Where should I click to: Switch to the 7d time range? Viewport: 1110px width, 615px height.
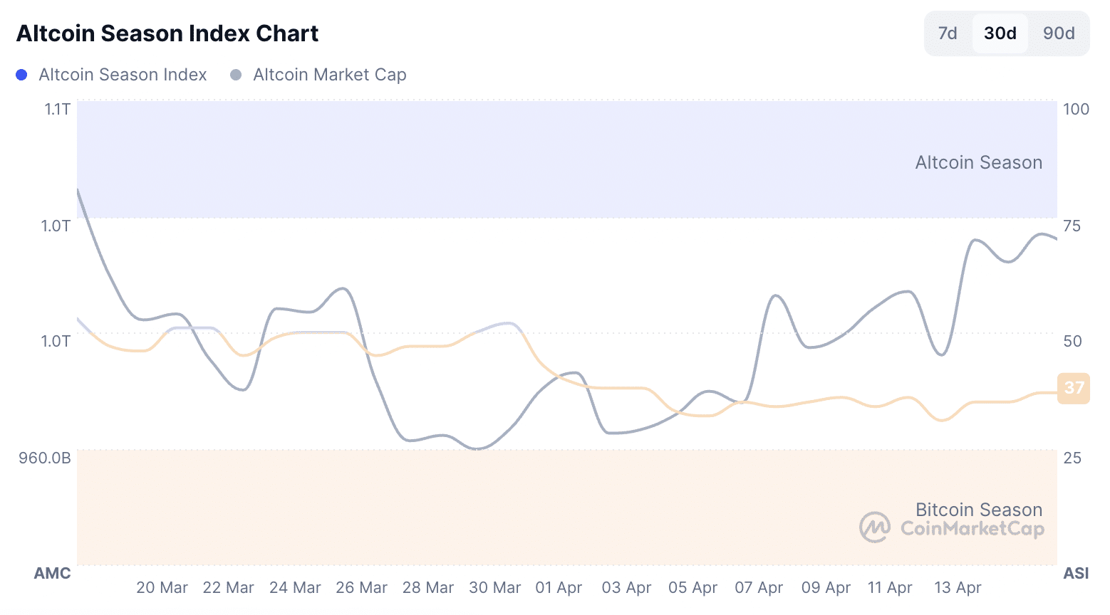[947, 33]
